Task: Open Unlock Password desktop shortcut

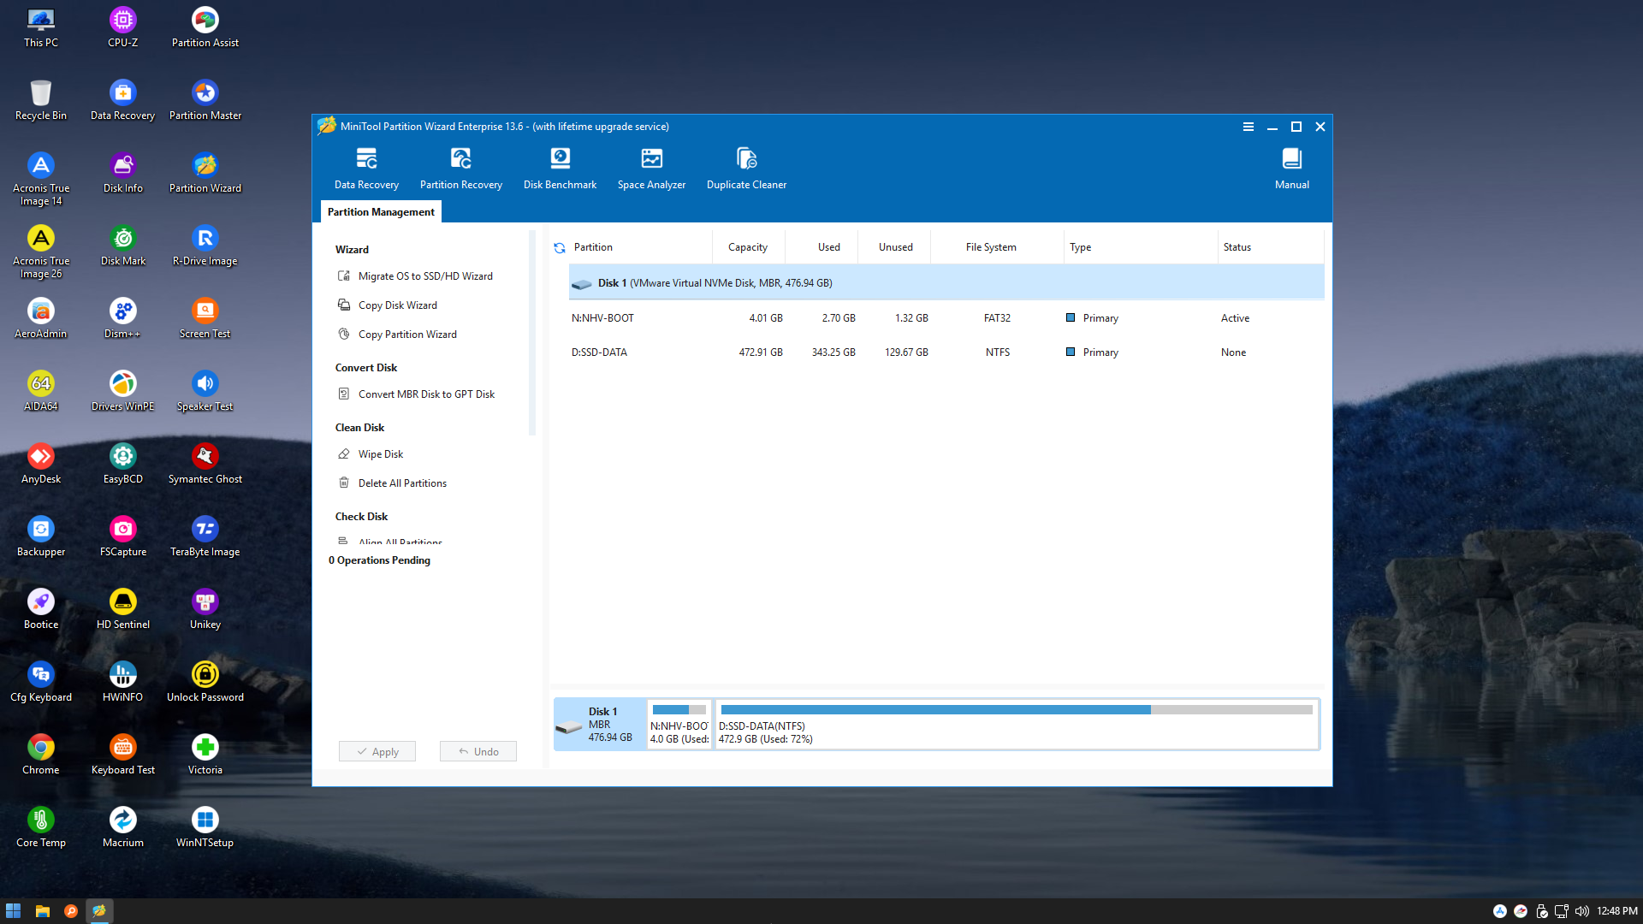Action: [205, 682]
